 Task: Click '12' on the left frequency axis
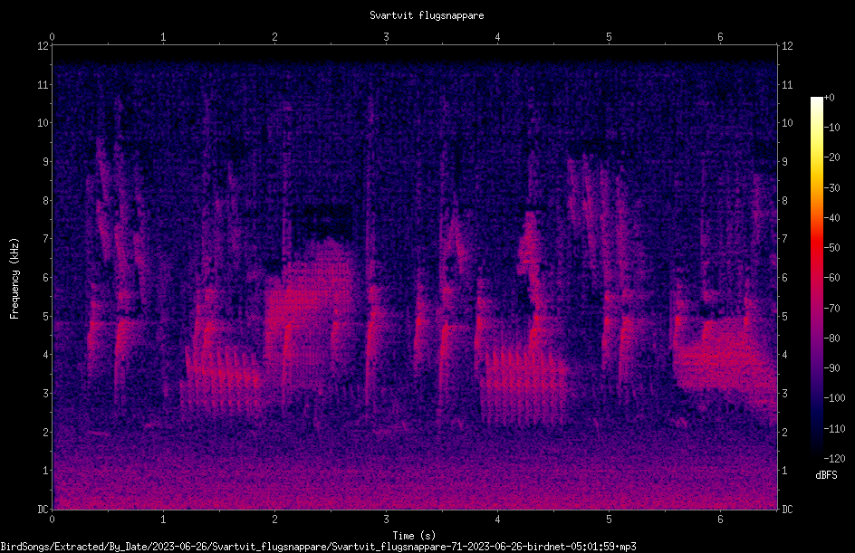tap(43, 46)
